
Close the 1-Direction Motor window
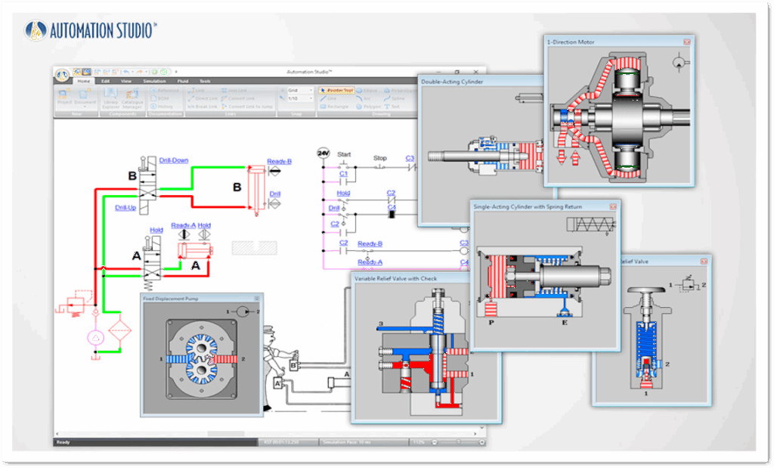point(687,42)
